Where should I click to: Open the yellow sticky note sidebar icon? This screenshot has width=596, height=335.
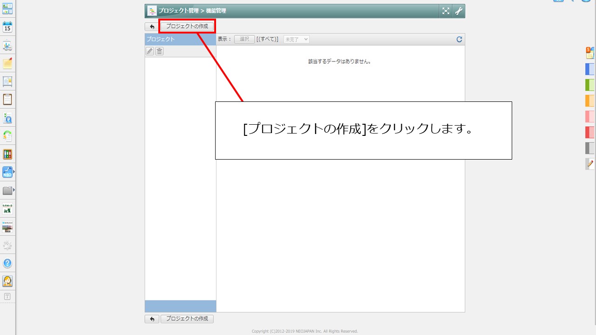(7, 64)
